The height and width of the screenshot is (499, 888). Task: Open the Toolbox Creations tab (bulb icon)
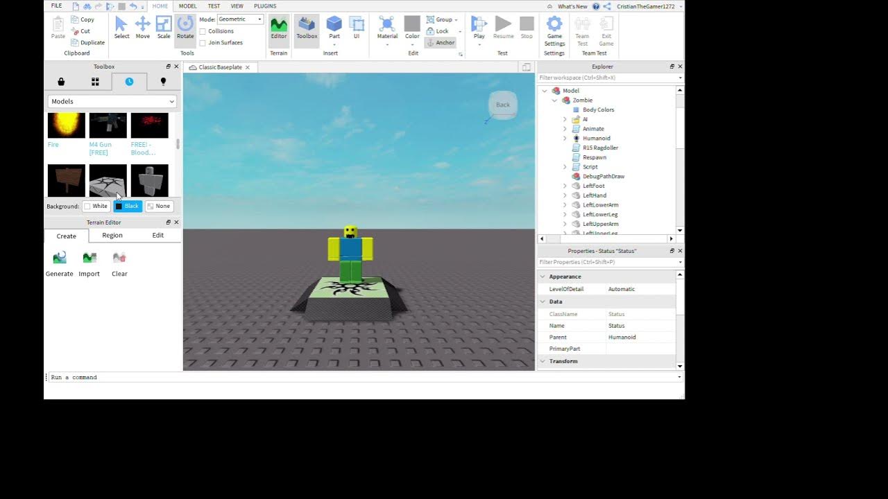coord(163,82)
